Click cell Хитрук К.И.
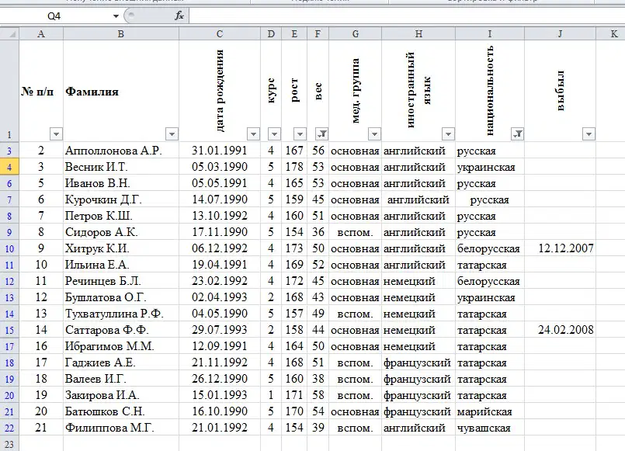Image resolution: width=625 pixels, height=451 pixels. (121, 248)
